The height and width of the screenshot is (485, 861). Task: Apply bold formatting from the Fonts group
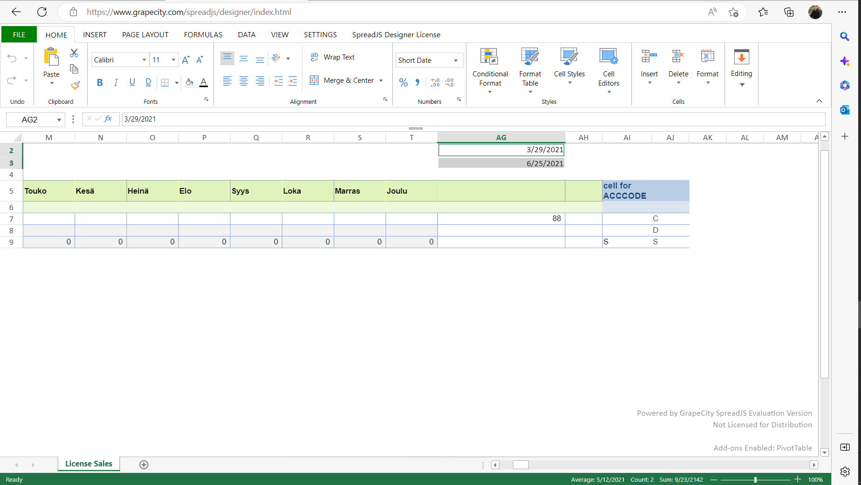[100, 82]
